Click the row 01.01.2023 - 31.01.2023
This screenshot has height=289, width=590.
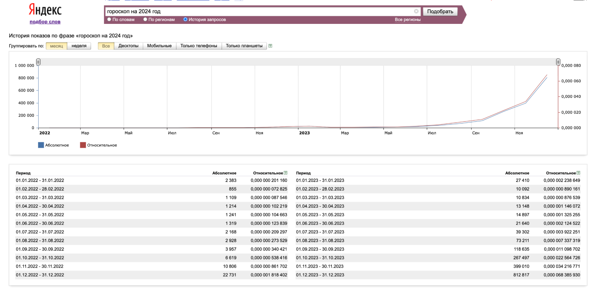pos(438,180)
